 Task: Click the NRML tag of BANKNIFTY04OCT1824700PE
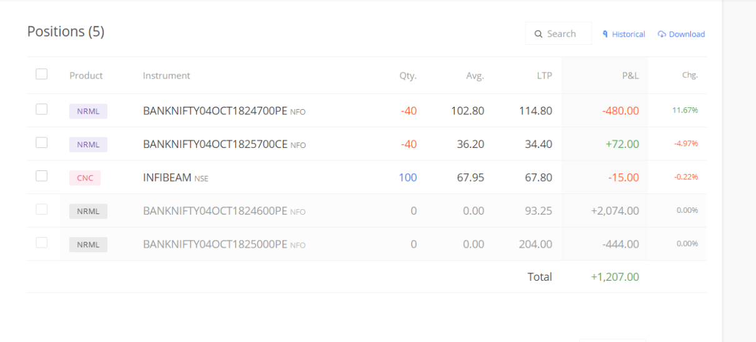pyautogui.click(x=88, y=111)
